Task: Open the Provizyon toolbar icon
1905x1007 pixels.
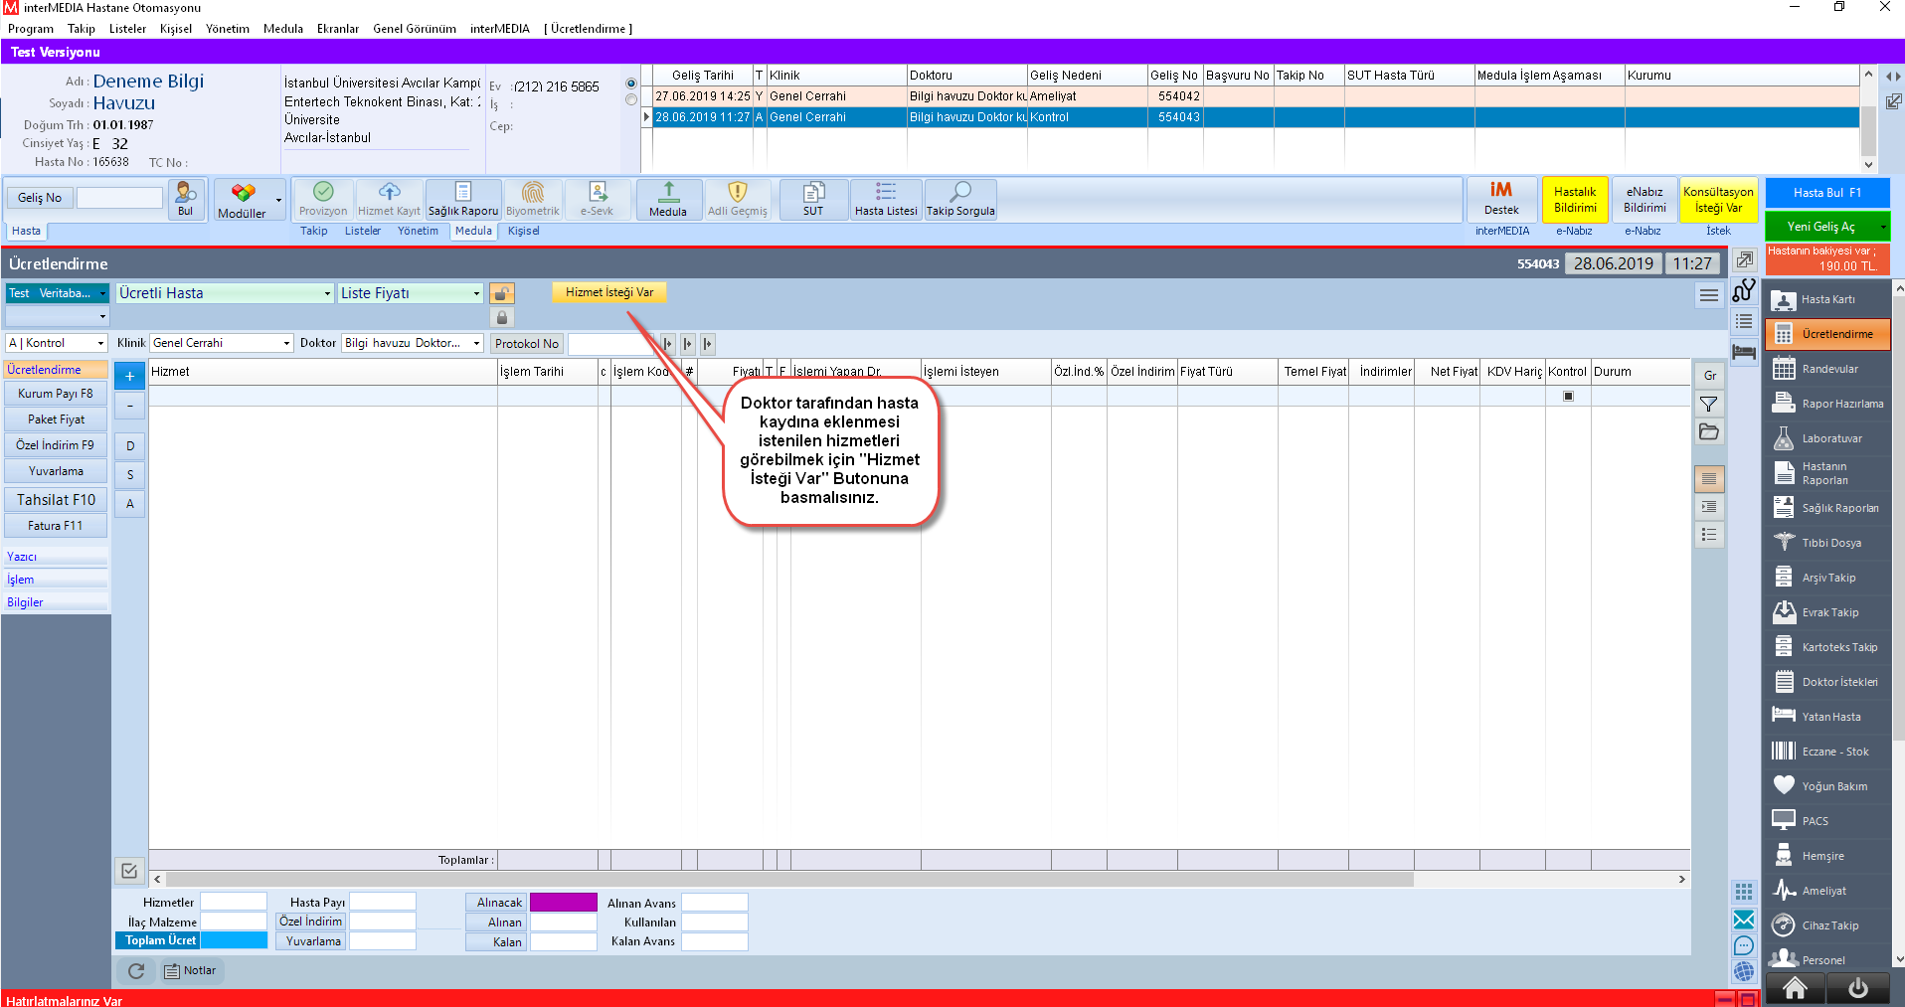Action: coord(323,199)
